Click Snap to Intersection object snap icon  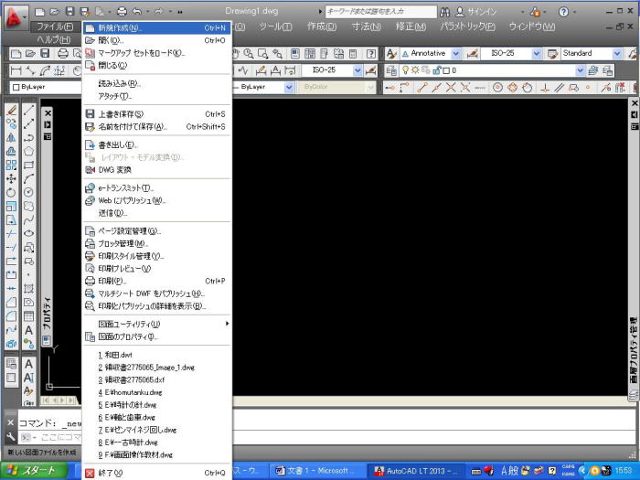(451, 87)
